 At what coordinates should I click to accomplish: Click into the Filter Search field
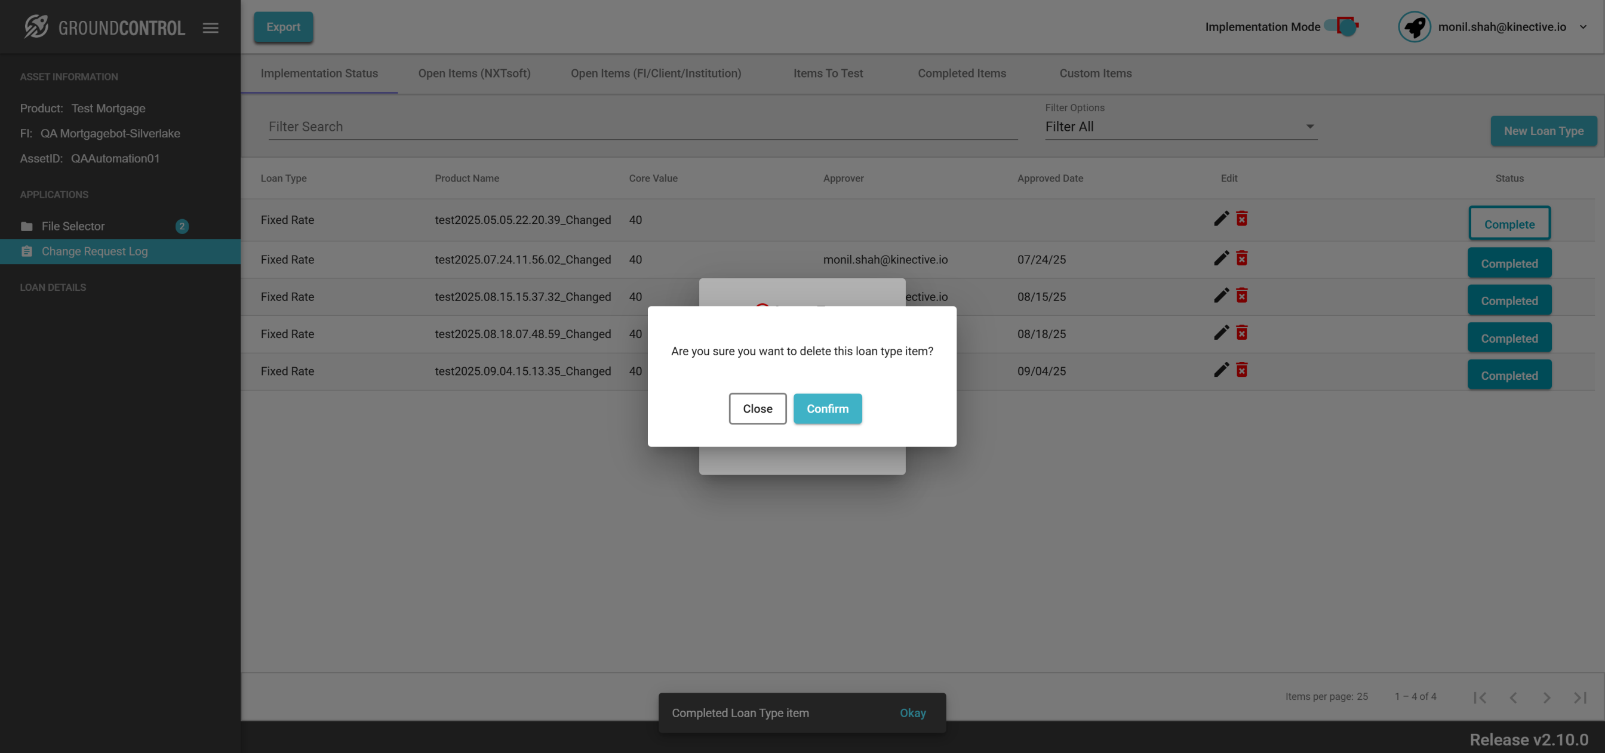(x=642, y=127)
